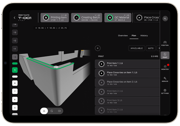
Task: Switch to 3D model view
Action: [x=44, y=111]
